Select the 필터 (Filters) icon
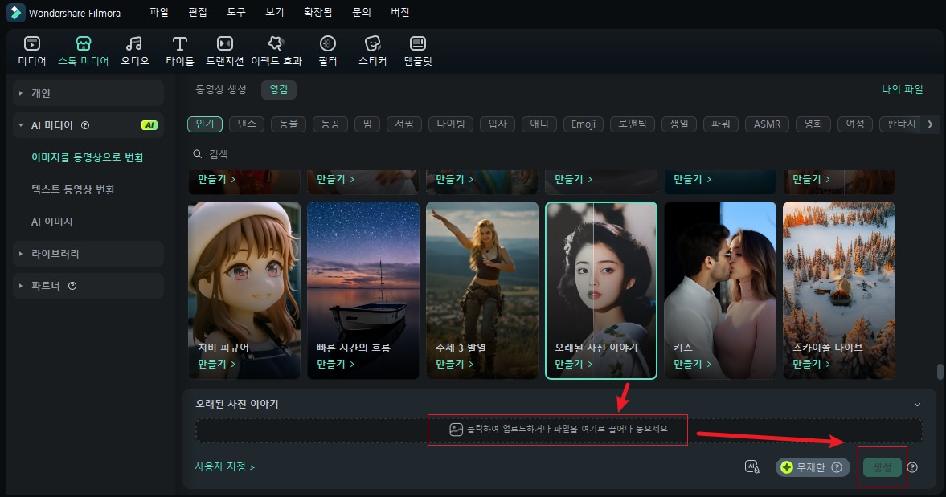This screenshot has height=497, width=946. coord(327,44)
